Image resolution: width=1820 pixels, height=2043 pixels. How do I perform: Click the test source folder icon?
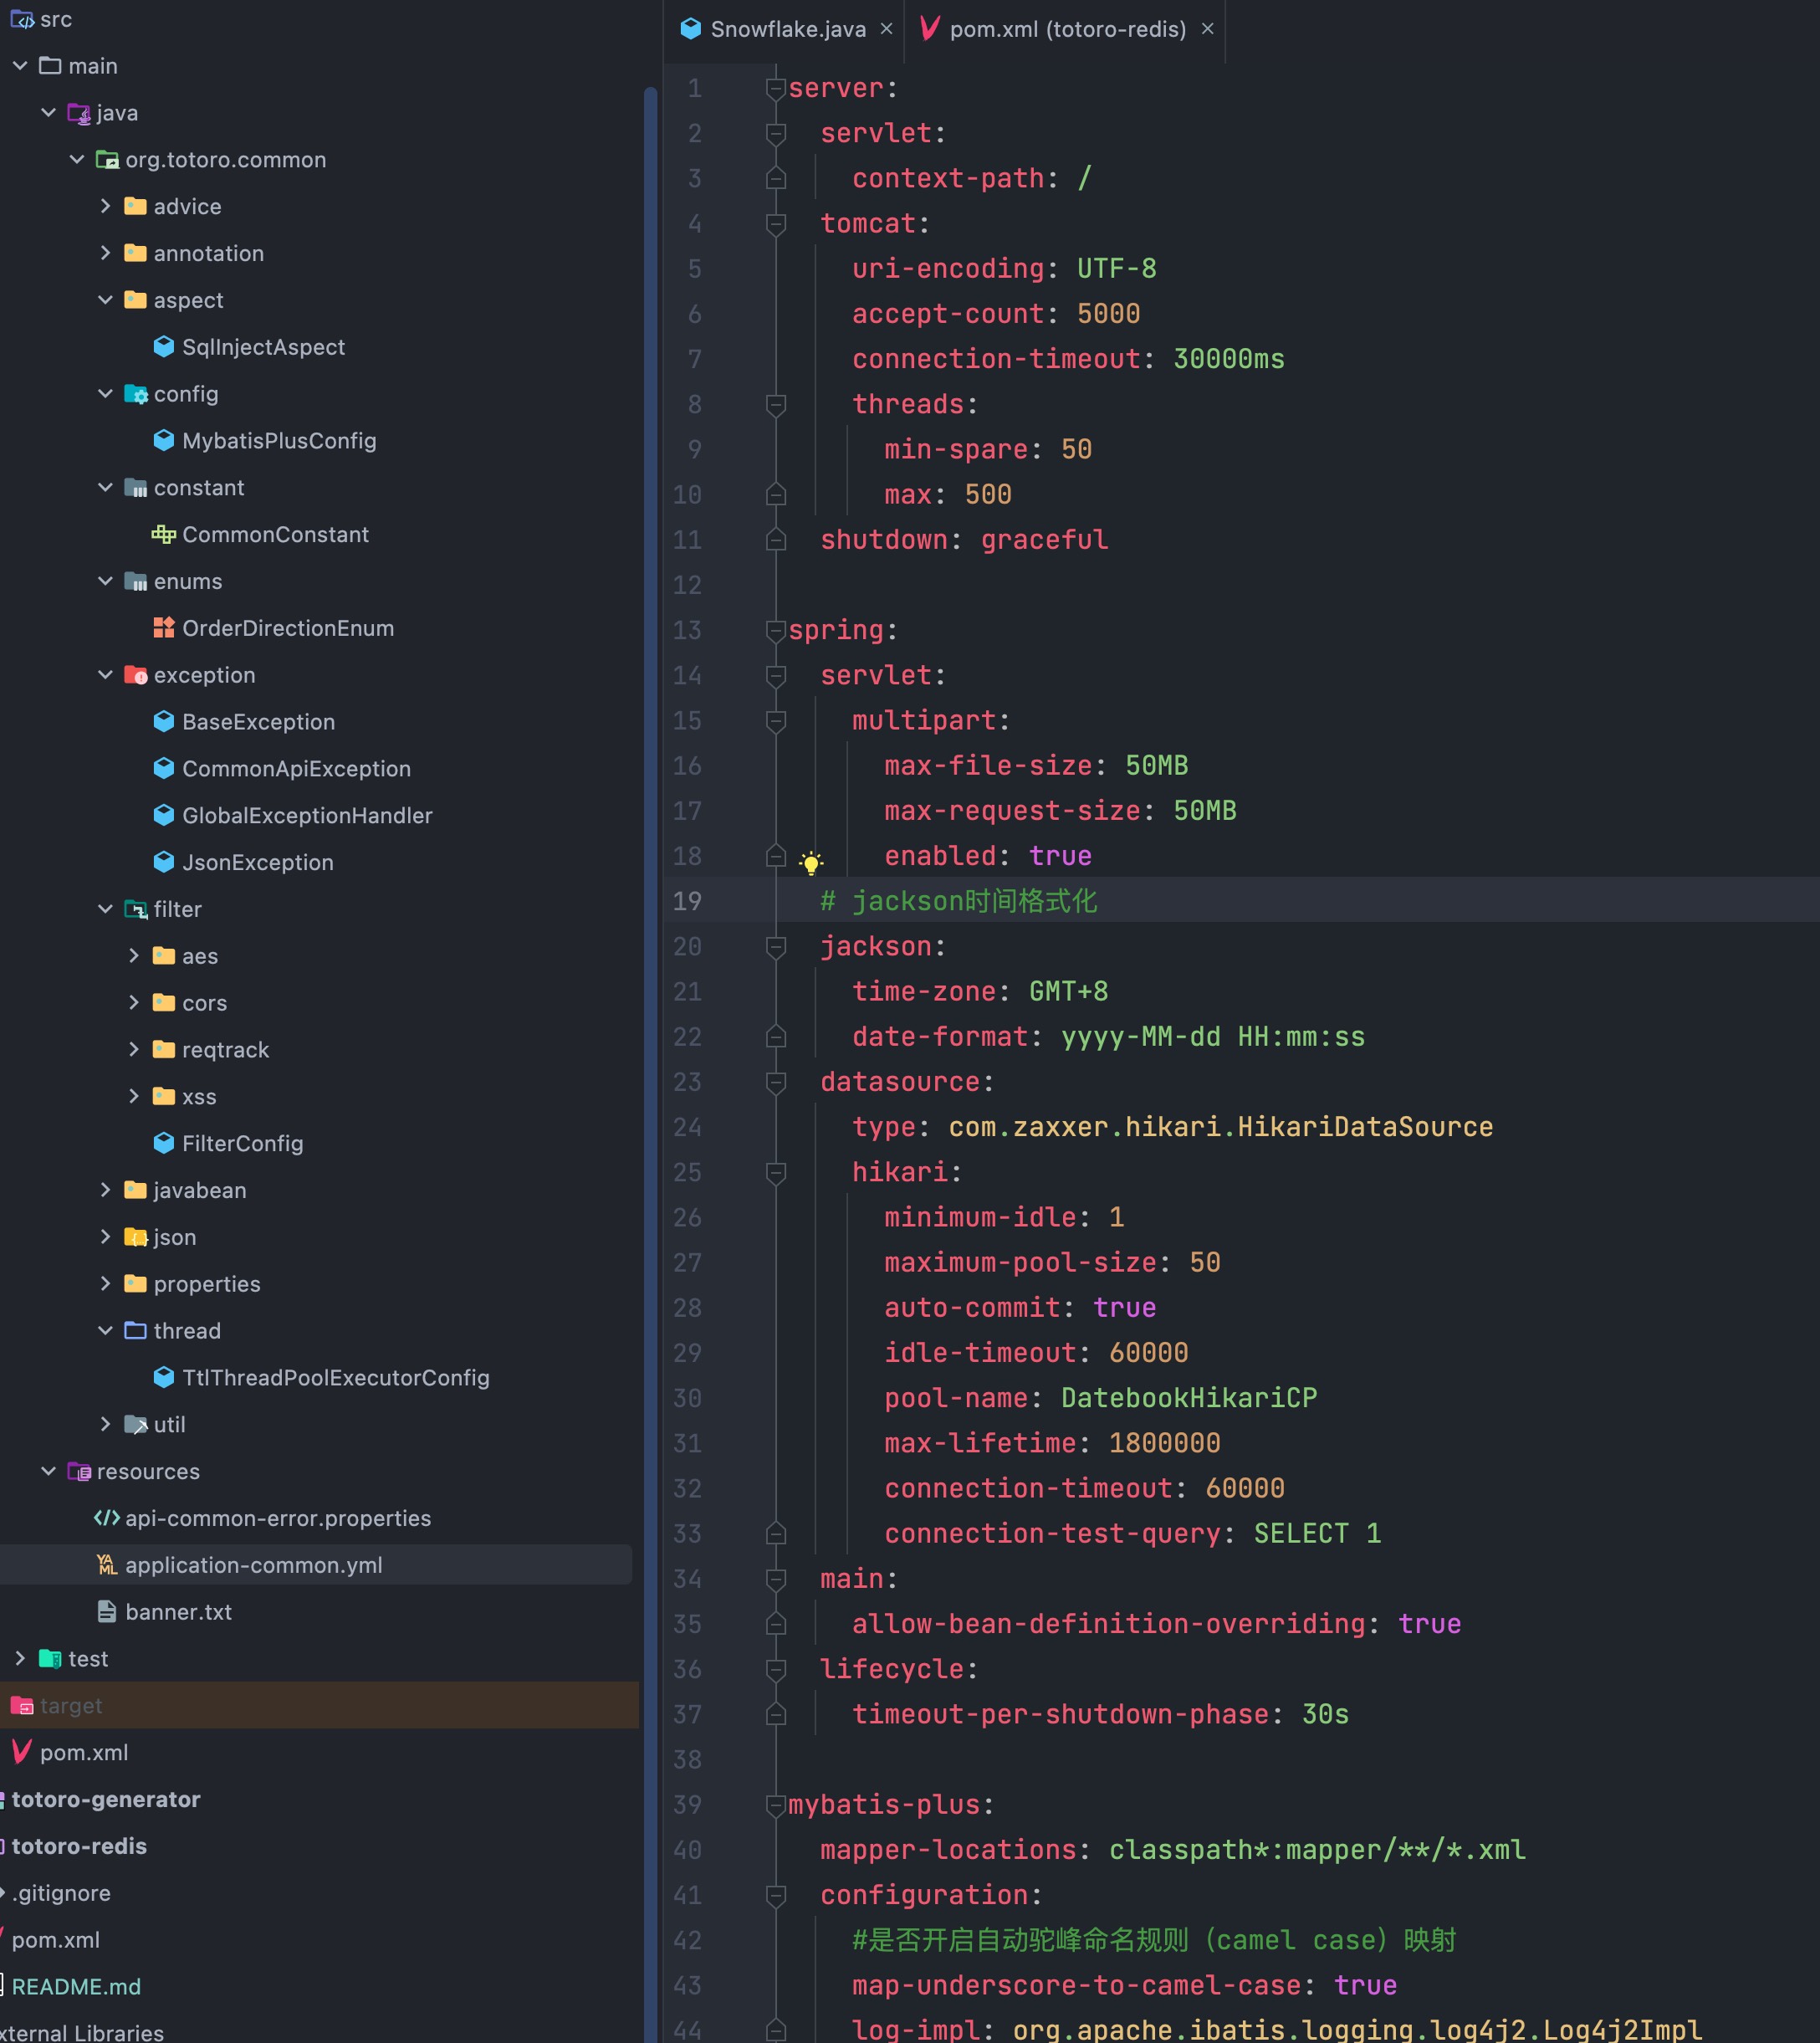pyautogui.click(x=50, y=1658)
